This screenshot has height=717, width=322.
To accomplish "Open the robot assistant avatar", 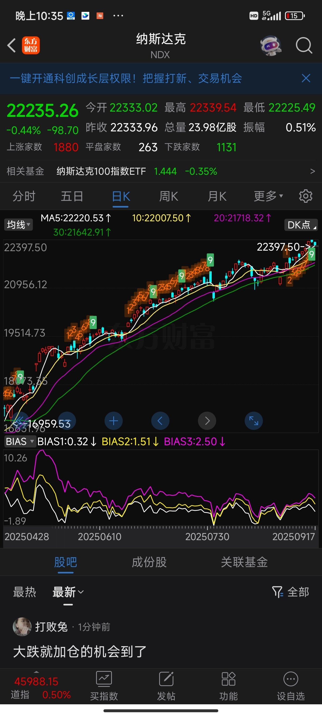I will coord(271,46).
